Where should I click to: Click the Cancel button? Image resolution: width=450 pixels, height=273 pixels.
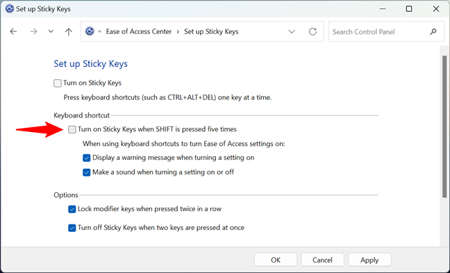coord(323,260)
